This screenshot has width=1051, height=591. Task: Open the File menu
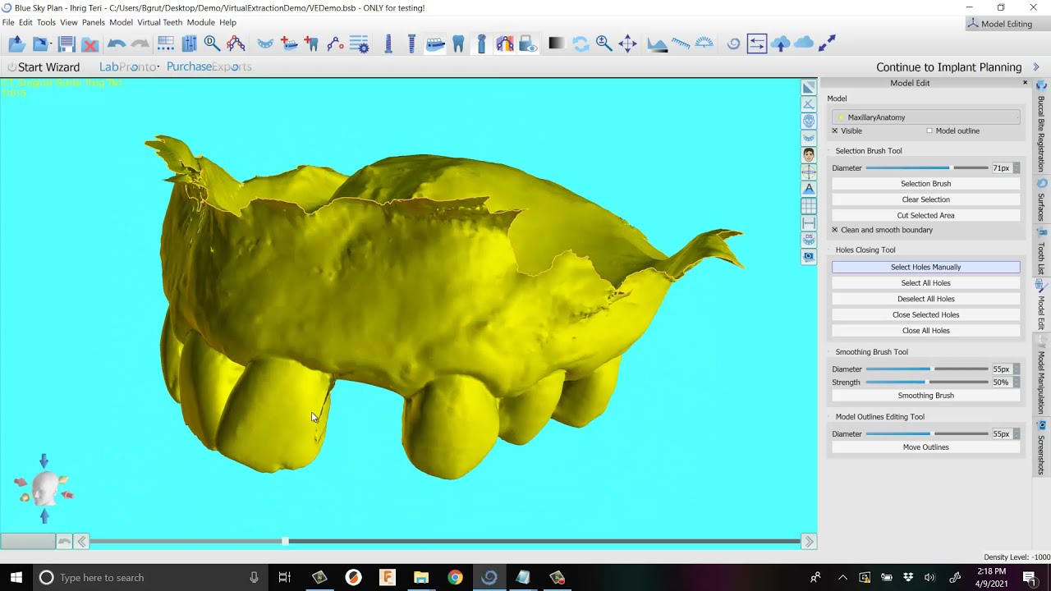tap(8, 22)
